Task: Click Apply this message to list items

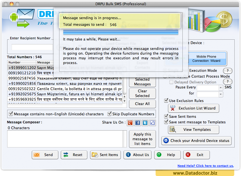Action: coord(142,139)
